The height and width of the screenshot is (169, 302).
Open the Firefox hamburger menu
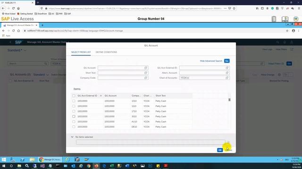point(299,8)
